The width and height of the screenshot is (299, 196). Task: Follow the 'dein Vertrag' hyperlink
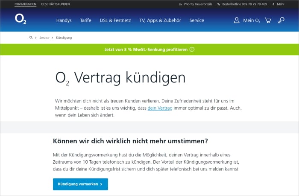tap(160, 108)
